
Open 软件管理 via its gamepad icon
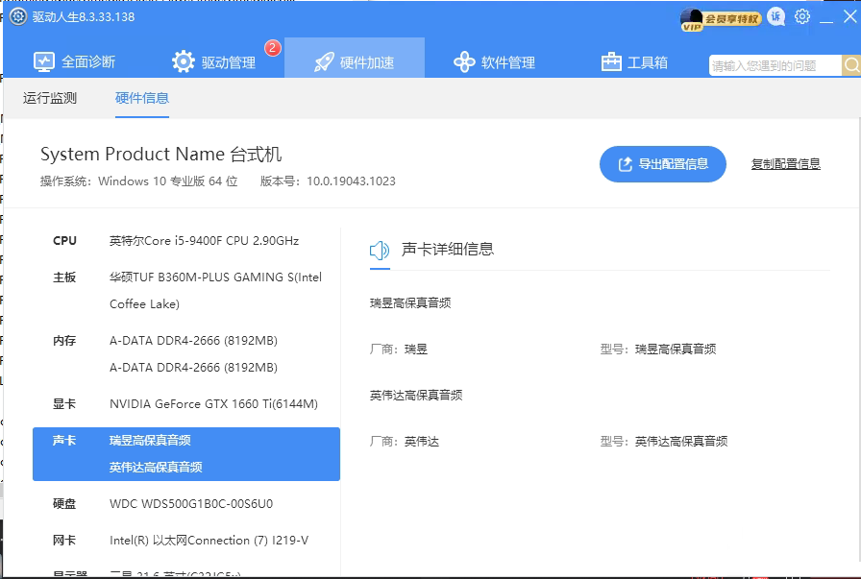point(464,60)
